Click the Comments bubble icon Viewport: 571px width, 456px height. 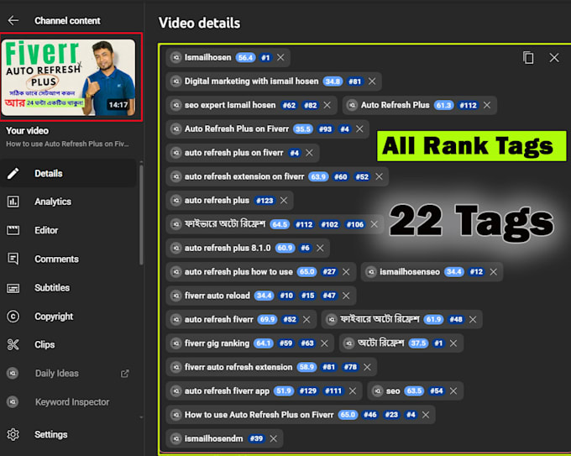(13, 259)
